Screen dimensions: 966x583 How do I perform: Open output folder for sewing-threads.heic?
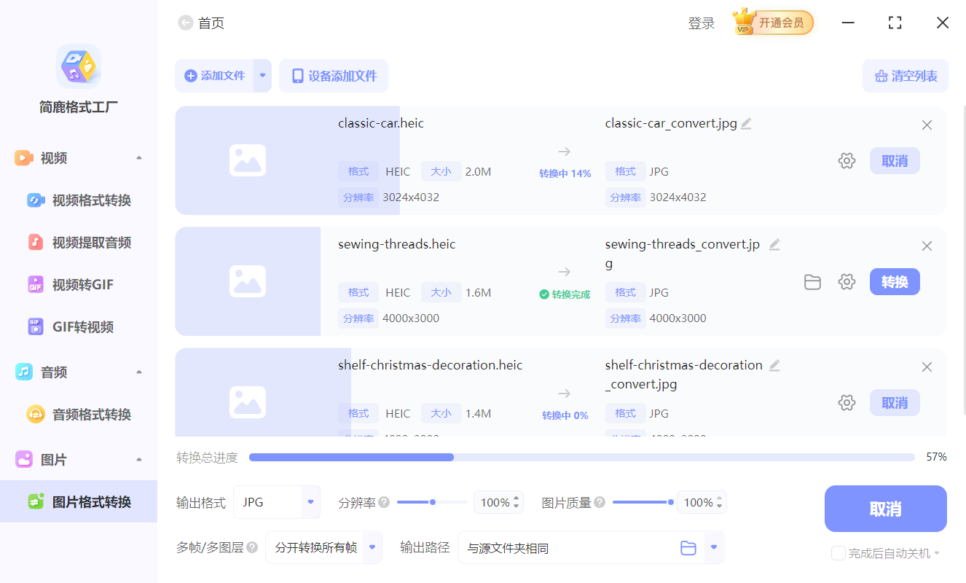point(812,282)
